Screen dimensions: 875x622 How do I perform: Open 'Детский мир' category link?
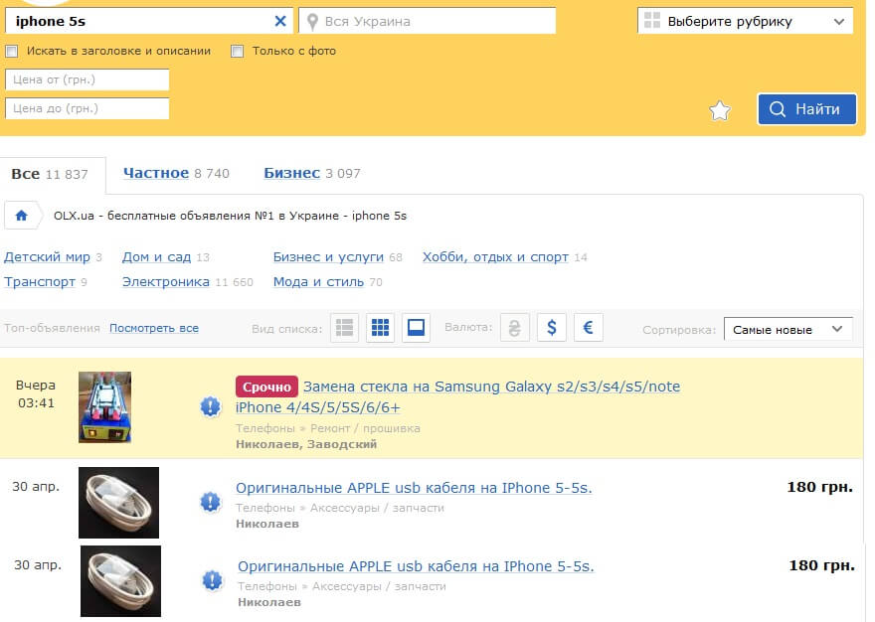click(47, 257)
